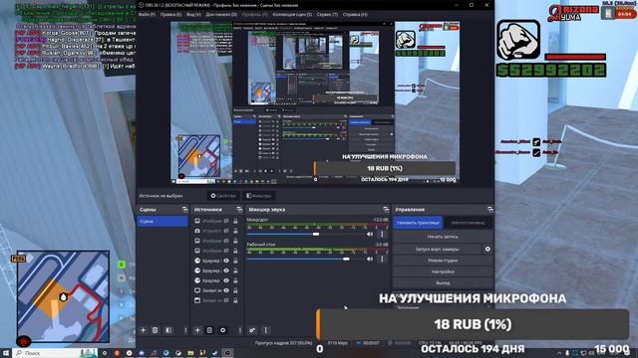Click the blue streaming button in Управление
638x358 pixels.
tap(418, 223)
